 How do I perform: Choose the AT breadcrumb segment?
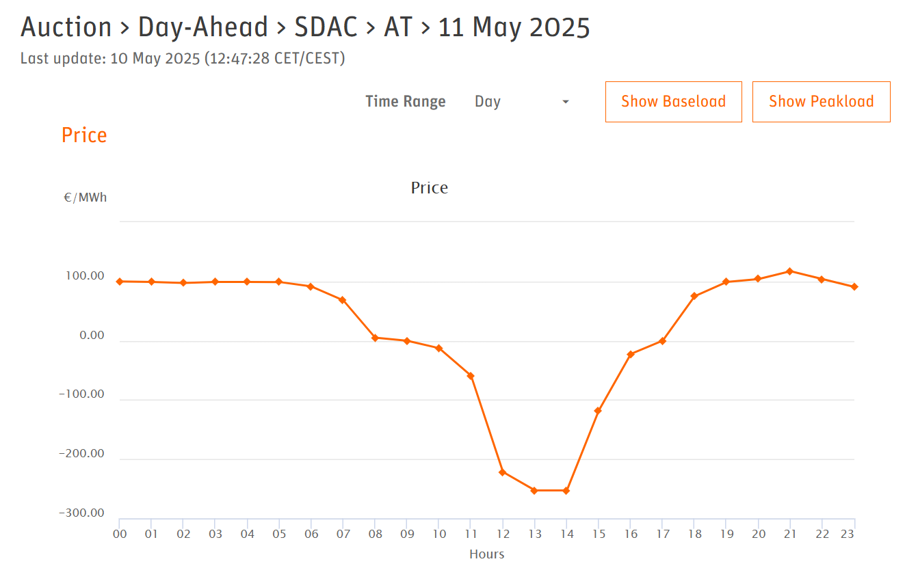tap(398, 27)
